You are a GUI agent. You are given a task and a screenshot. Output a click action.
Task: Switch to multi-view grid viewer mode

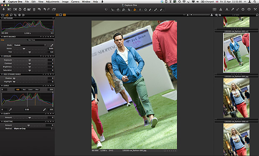click(x=57, y=15)
